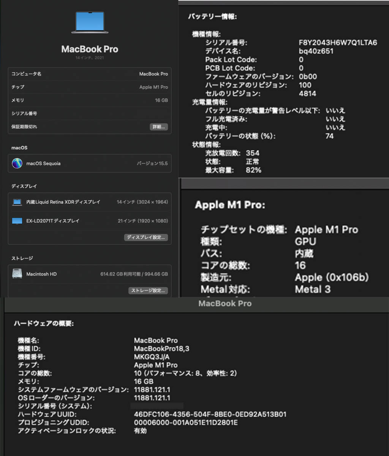This screenshot has height=456, width=389.
Task: Select the 製造元 value Apple (0x106b)
Action: pos(332,277)
